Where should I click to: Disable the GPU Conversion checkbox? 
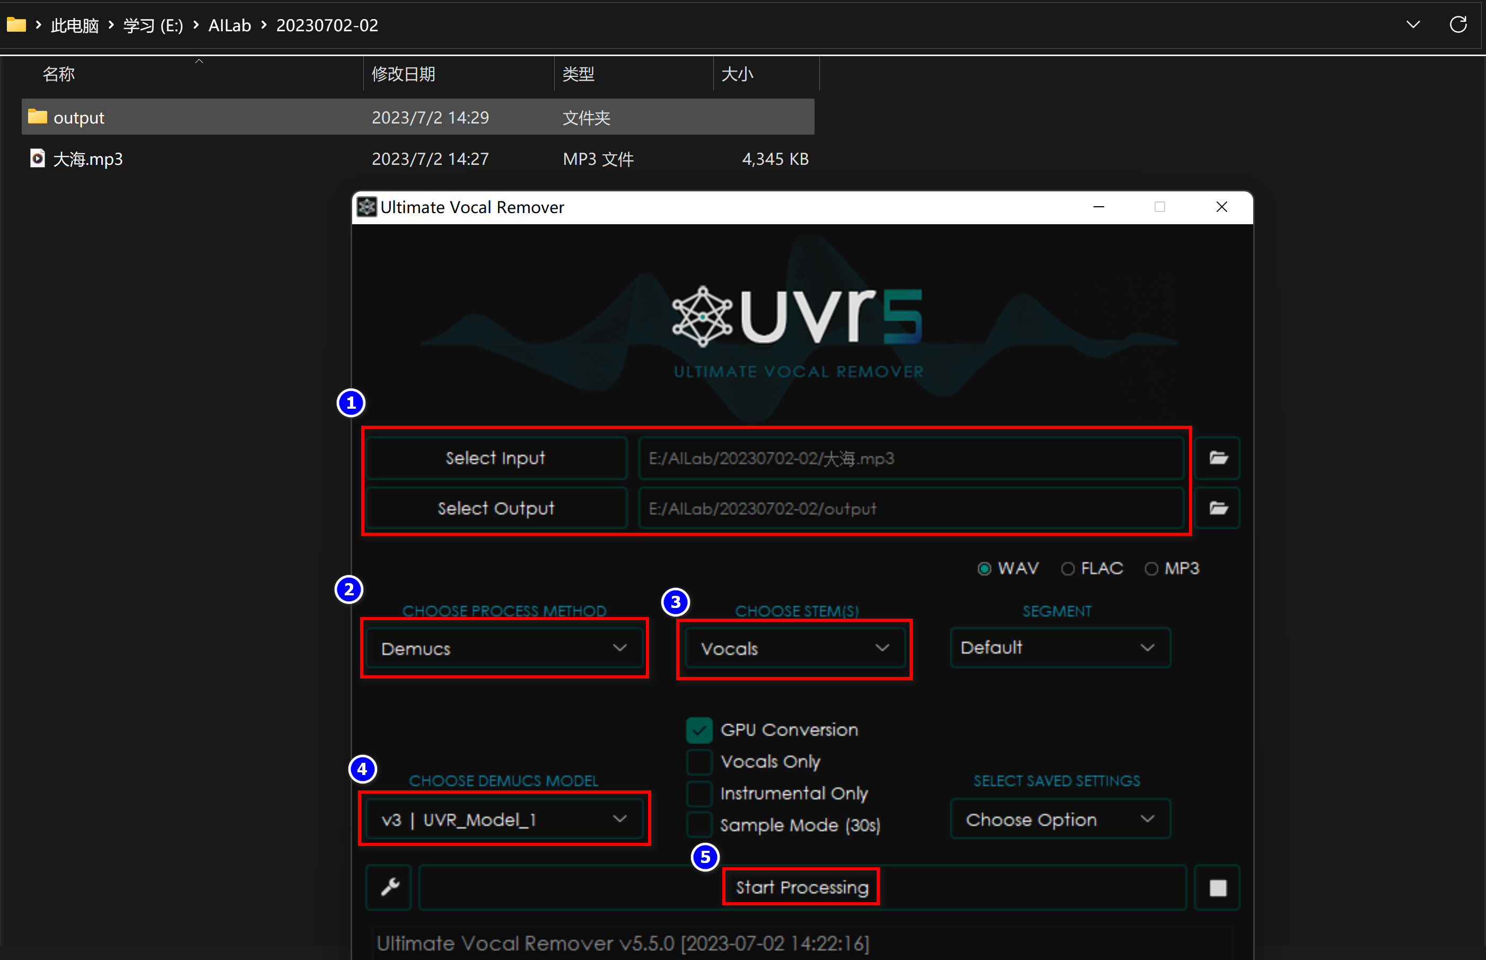699,730
